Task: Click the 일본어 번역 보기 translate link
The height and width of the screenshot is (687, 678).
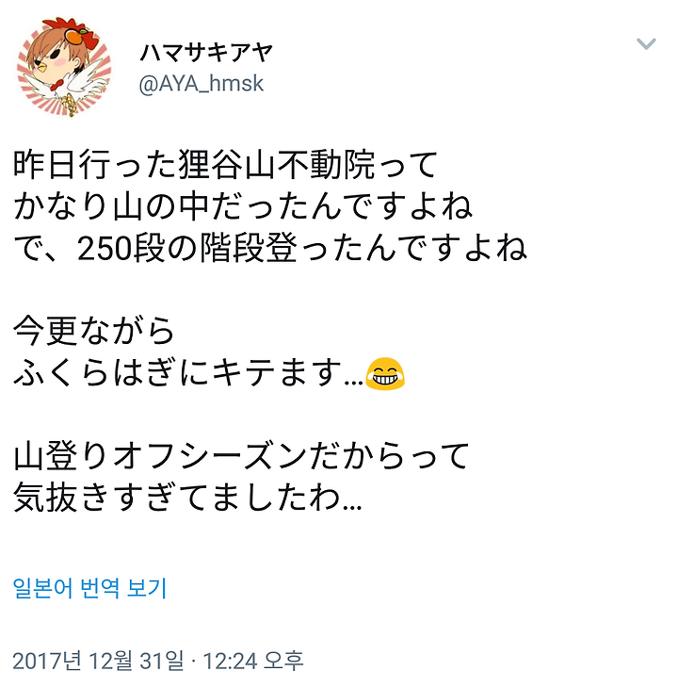Action: coord(89,588)
